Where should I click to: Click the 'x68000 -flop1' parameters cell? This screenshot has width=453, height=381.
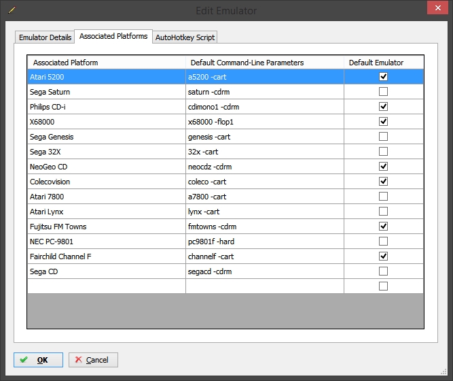pos(265,122)
